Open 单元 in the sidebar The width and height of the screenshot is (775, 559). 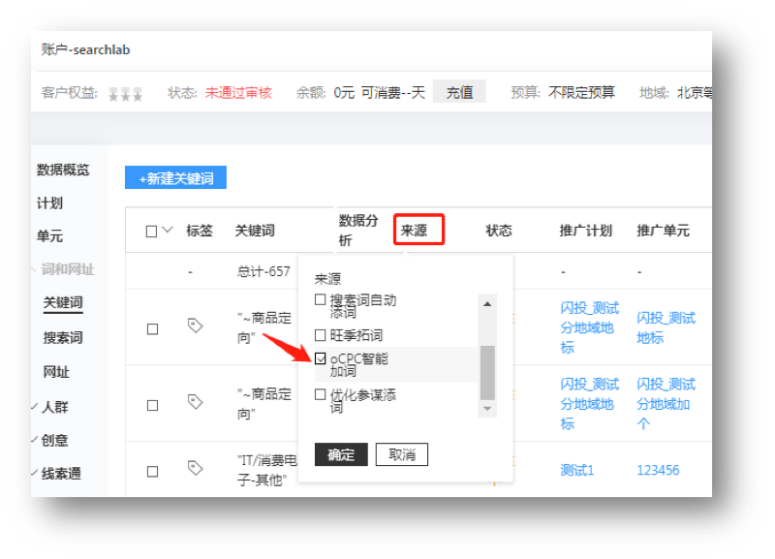49,236
